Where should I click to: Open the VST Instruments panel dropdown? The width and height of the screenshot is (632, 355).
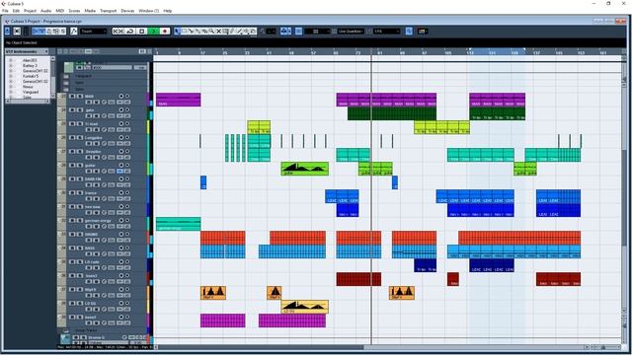[x=27, y=51]
